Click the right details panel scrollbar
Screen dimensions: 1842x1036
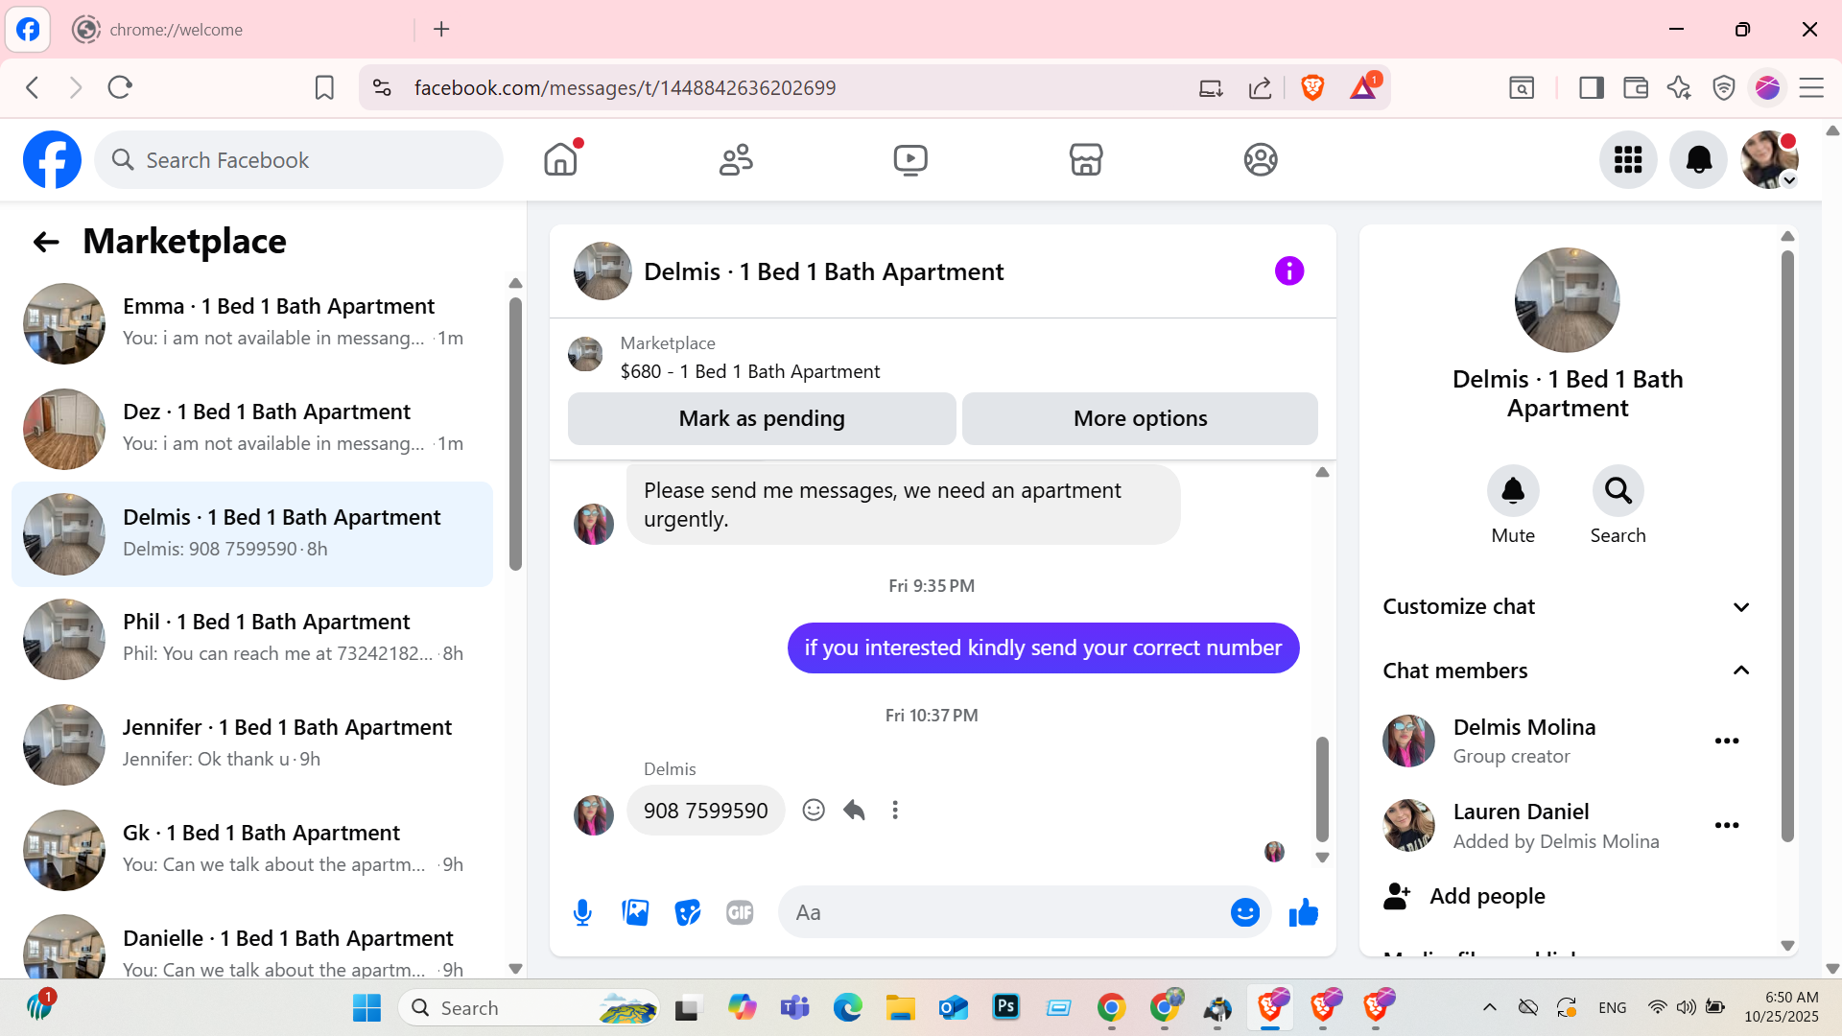(x=1787, y=547)
